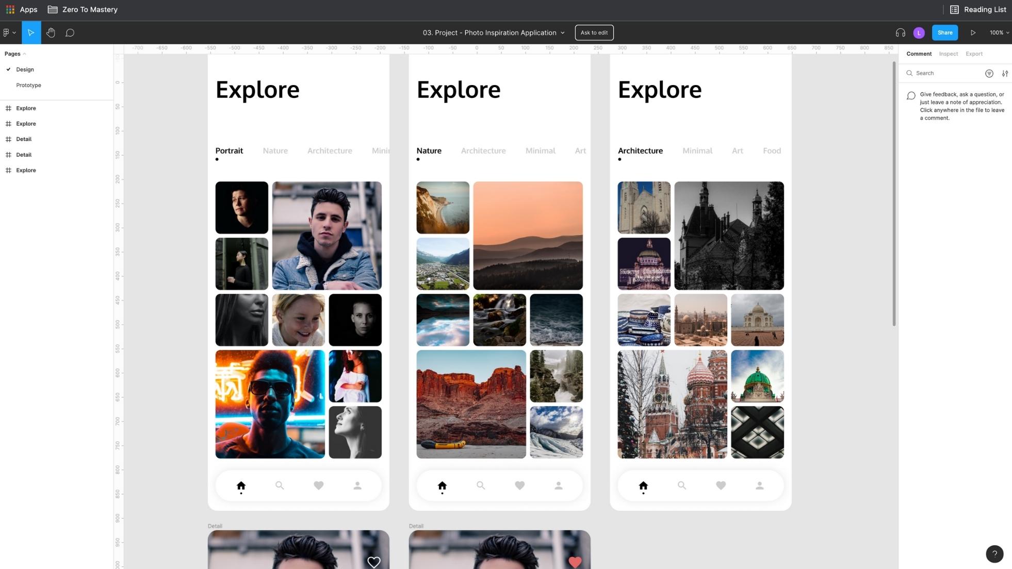The width and height of the screenshot is (1012, 569).
Task: Click the blue Share button
Action: (x=944, y=32)
